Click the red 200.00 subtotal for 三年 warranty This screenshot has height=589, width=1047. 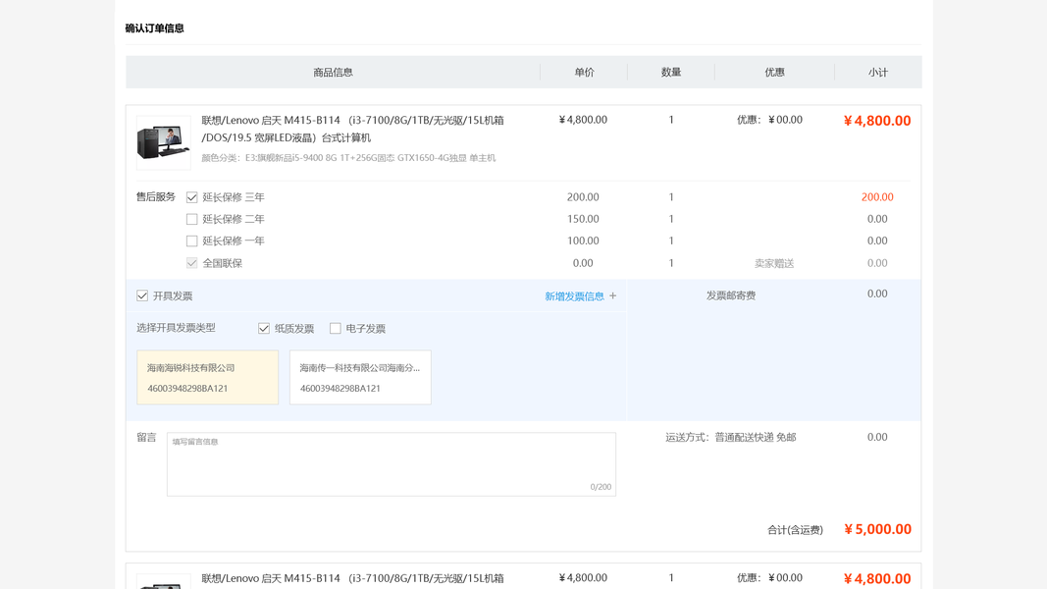pos(877,197)
